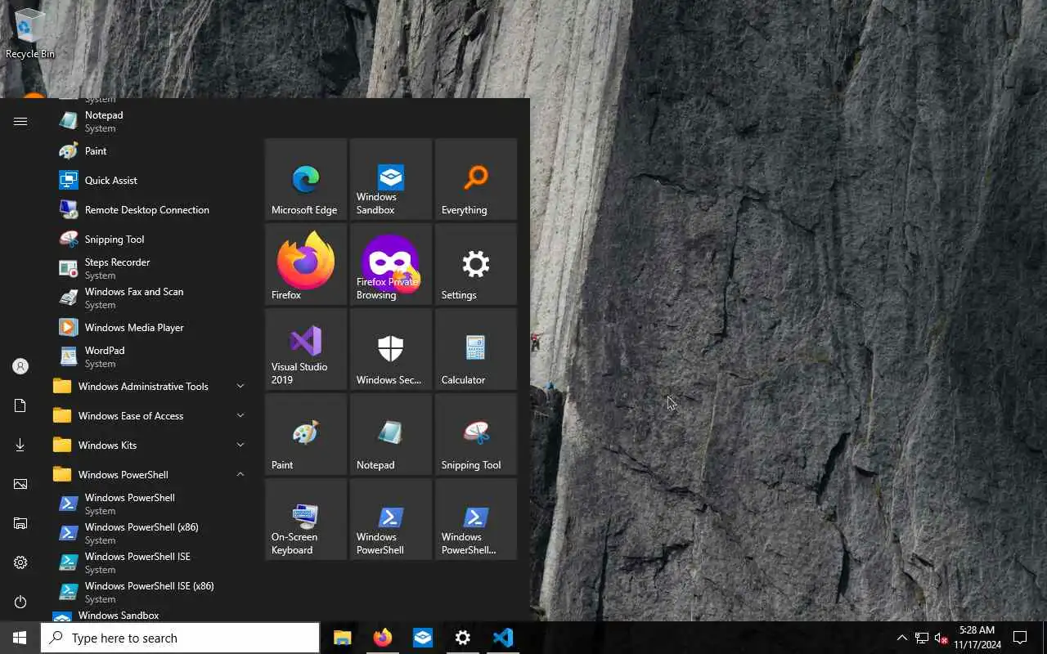The height and width of the screenshot is (654, 1047).
Task: Open the user account icon in Start sidebar
Action: [20, 366]
